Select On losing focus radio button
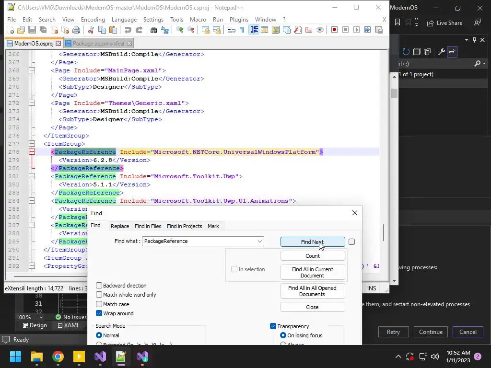The height and width of the screenshot is (368, 491). (283, 335)
